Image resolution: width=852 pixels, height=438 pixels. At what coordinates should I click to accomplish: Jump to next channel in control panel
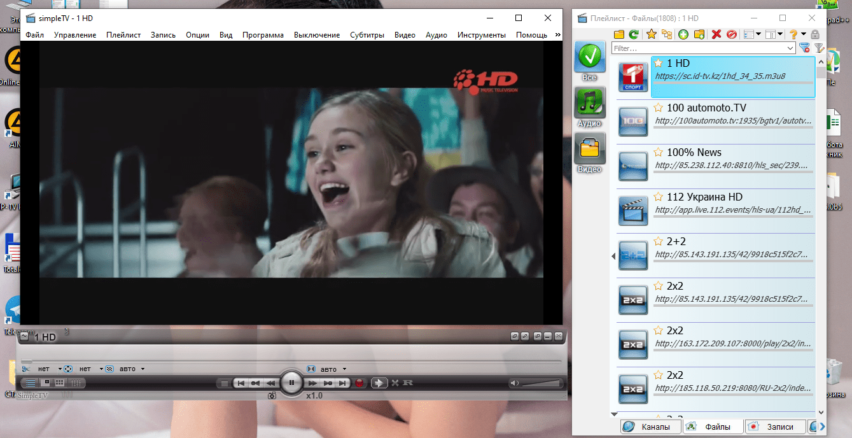pos(343,383)
